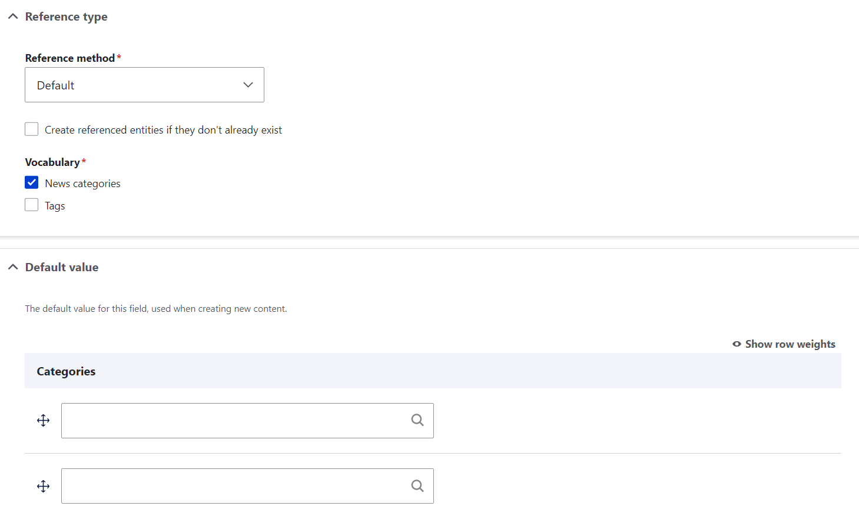Enable 'Create referenced entities' checkbox
859x516 pixels.
coord(32,129)
